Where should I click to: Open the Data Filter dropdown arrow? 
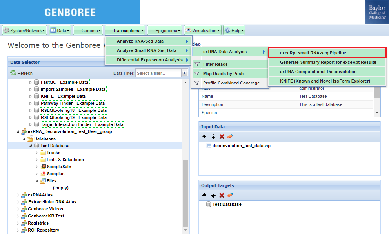click(x=185, y=73)
